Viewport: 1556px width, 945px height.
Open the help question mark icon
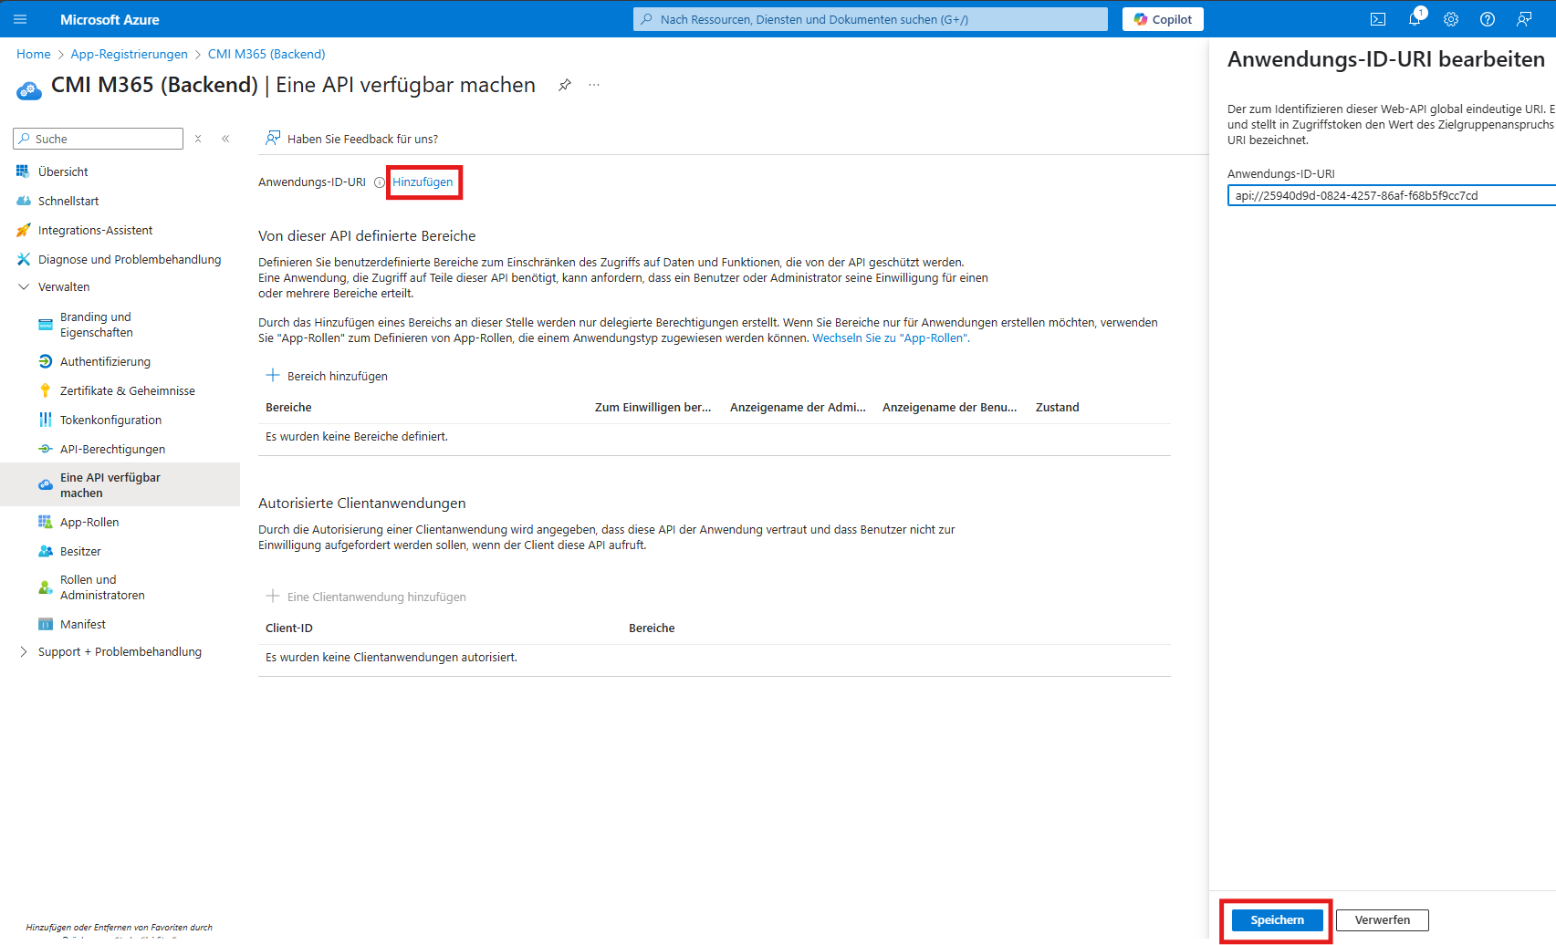pyautogui.click(x=1488, y=18)
